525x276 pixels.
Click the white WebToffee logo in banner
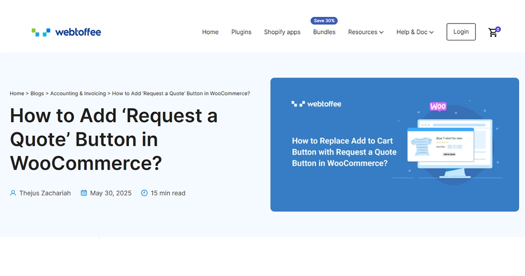click(x=316, y=104)
